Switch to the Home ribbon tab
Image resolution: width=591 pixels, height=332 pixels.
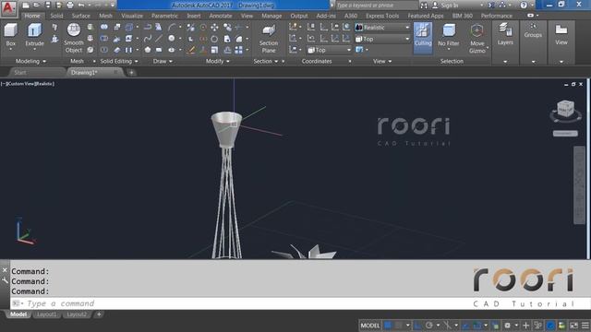tap(32, 16)
